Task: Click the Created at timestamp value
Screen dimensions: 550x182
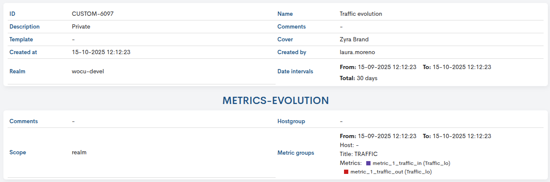Action: [x=101, y=52]
